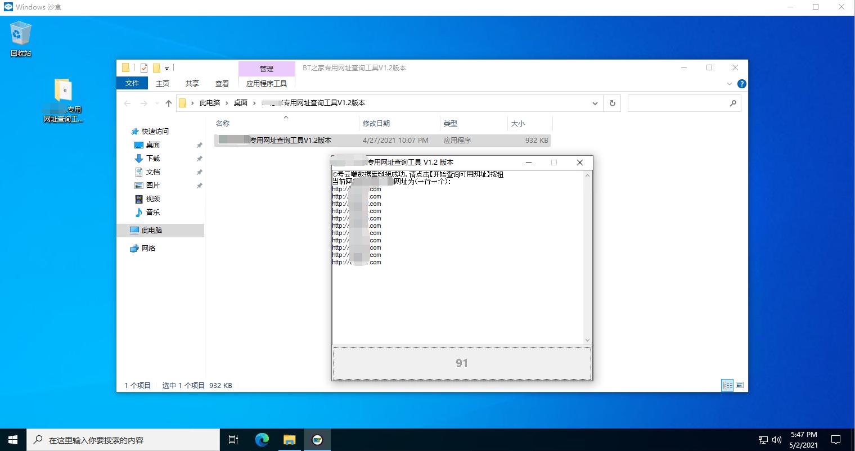Open the 应用程序工具 ribbon tab
The image size is (855, 451).
point(267,83)
